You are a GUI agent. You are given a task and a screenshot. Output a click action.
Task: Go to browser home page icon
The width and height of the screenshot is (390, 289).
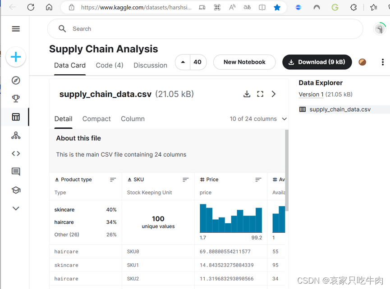(49, 7)
